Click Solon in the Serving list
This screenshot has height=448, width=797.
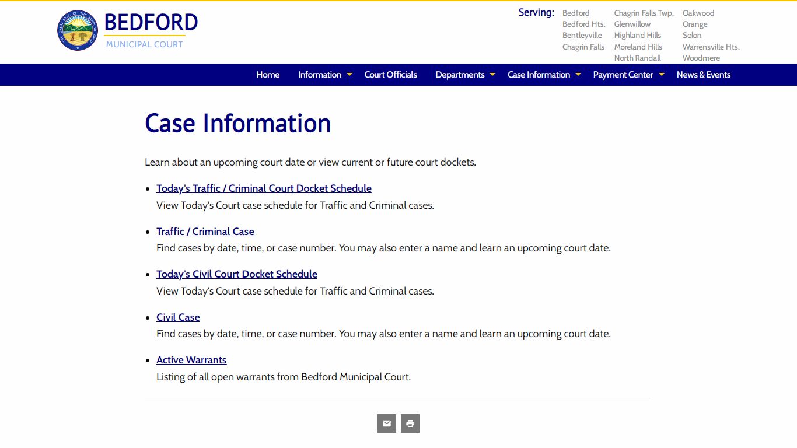coord(692,35)
